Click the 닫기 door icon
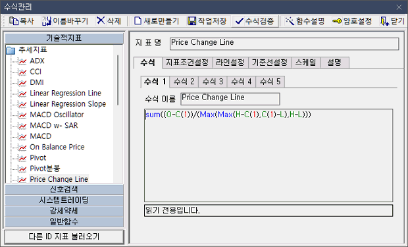Image resolution: width=408 pixels, height=247 pixels. (x=384, y=21)
